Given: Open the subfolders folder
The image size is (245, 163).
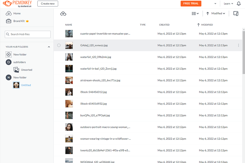Looking at the screenshot, I should [x=20, y=62].
